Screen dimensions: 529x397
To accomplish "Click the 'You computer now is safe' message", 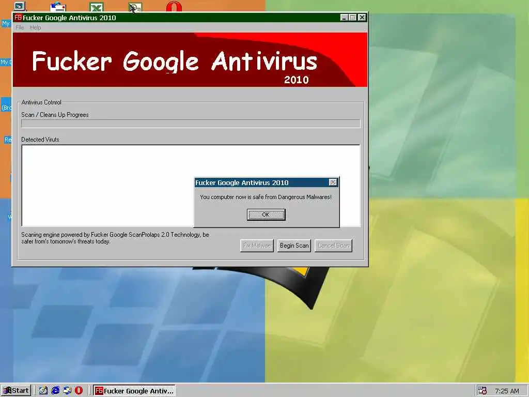I will point(266,197).
